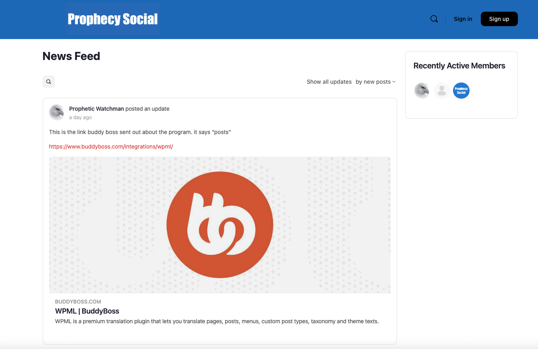The width and height of the screenshot is (538, 349).
Task: View eagle avatar in Recently Active Members
Action: click(422, 91)
